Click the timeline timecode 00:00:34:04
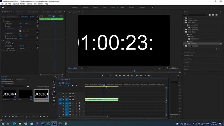This screenshot has height=126, width=224. tap(64, 83)
